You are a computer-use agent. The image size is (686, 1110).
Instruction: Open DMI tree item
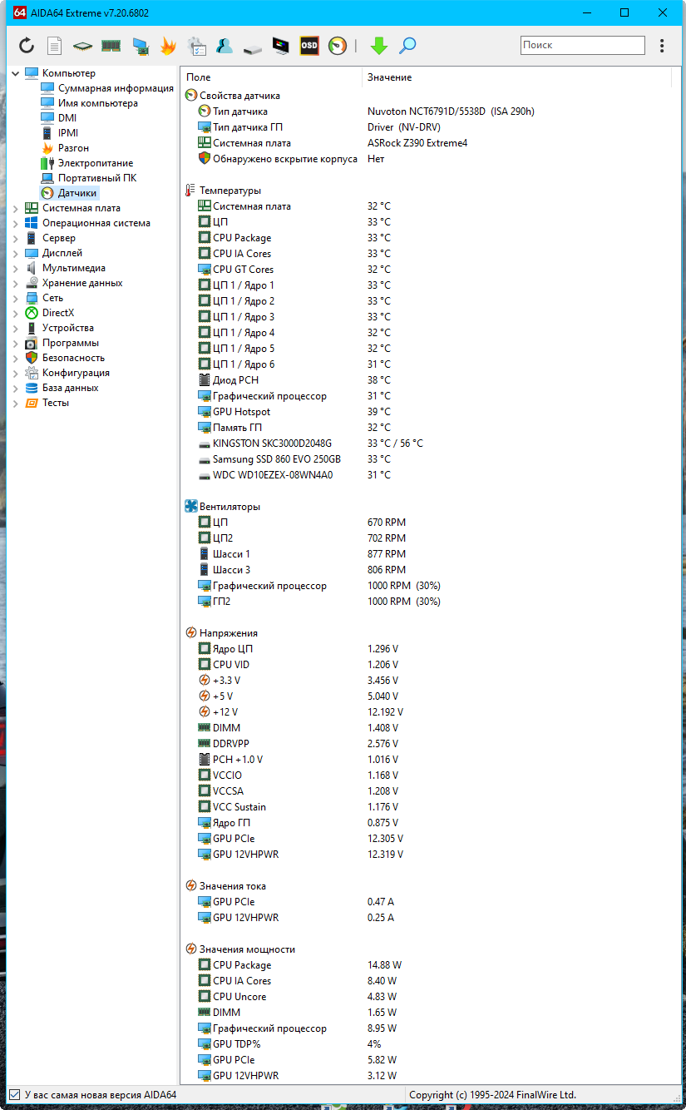point(67,118)
